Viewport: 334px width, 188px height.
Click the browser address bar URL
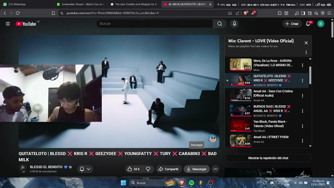[x=112, y=13]
